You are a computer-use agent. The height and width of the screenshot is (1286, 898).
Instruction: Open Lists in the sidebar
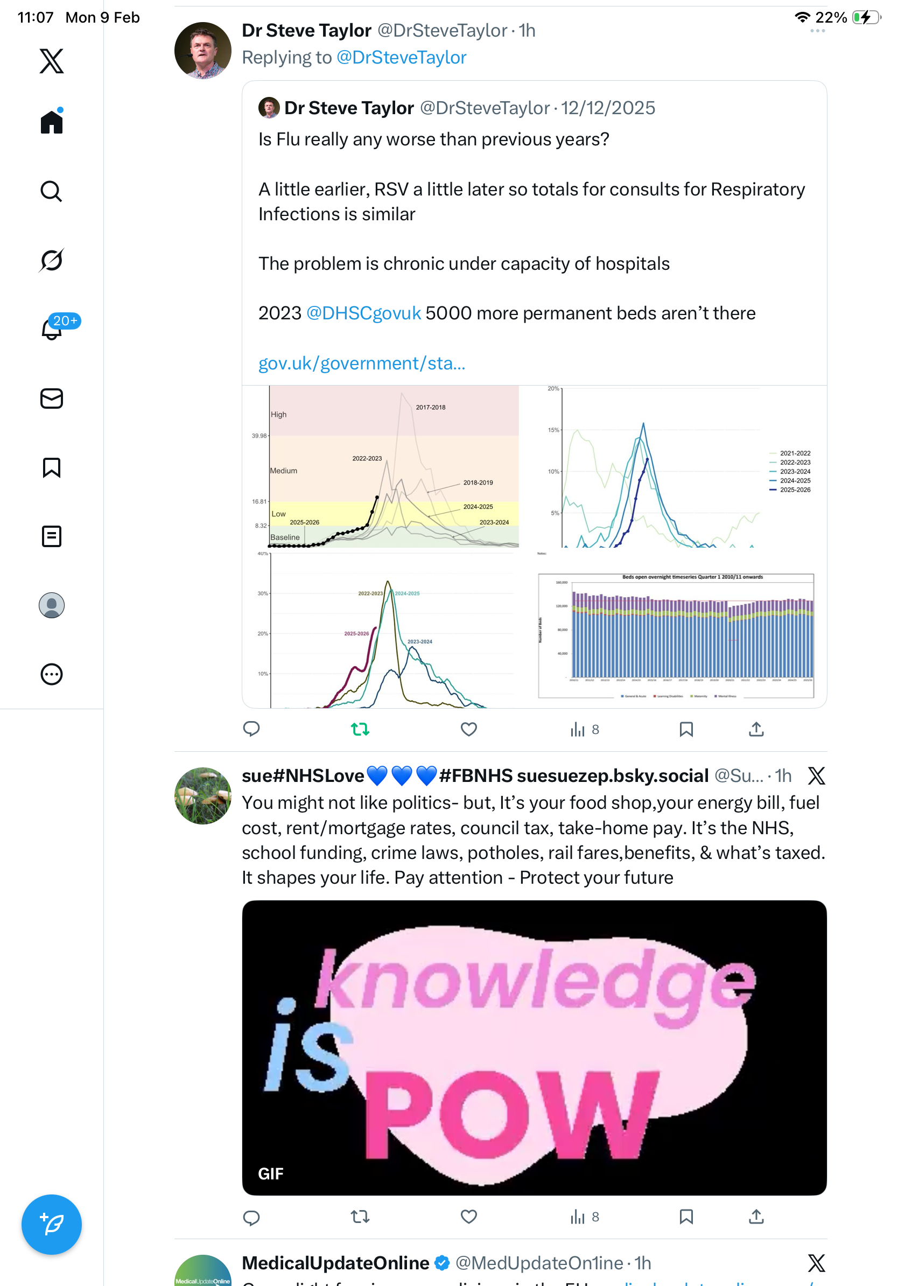coord(52,536)
